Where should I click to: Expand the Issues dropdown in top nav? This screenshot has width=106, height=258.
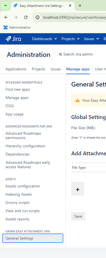91,39
